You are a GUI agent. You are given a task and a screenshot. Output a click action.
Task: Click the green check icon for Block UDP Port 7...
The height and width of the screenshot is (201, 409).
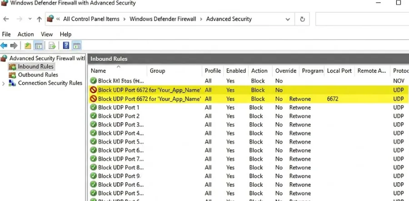click(x=93, y=159)
